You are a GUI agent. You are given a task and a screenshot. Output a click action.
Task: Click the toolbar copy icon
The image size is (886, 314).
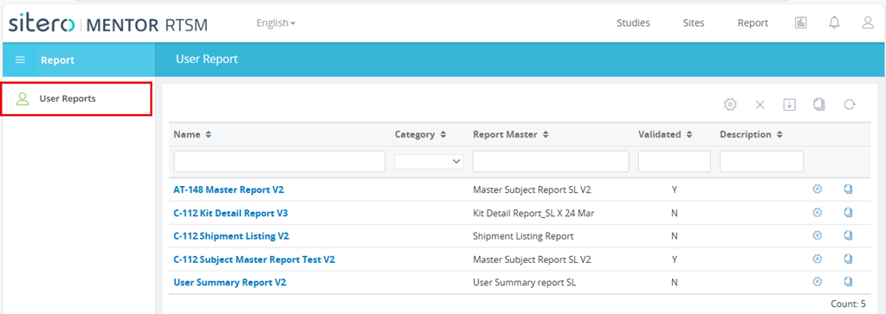(819, 105)
